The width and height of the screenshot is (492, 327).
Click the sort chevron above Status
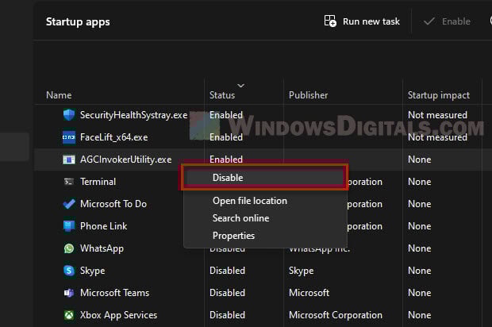(240, 86)
